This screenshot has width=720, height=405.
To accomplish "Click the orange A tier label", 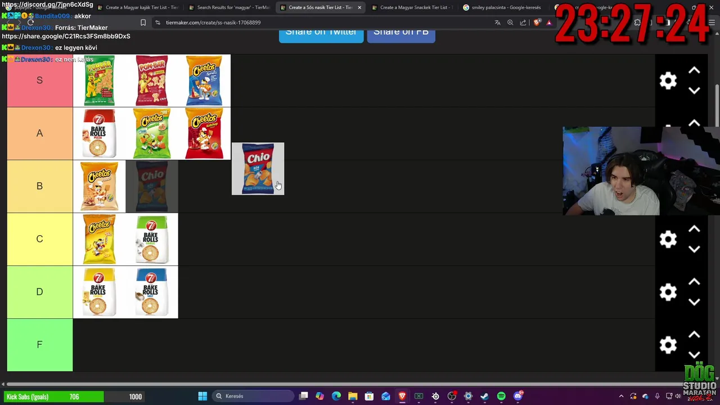I will (x=40, y=133).
